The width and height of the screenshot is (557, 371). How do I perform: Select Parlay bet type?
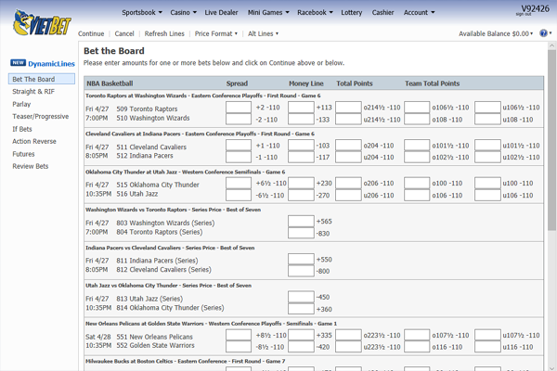pyautogui.click(x=21, y=104)
